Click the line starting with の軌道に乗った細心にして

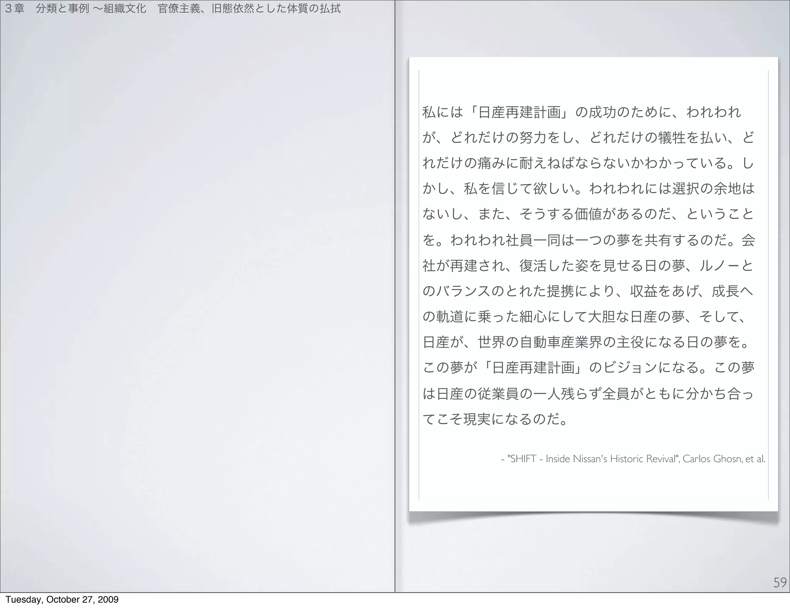click(584, 316)
